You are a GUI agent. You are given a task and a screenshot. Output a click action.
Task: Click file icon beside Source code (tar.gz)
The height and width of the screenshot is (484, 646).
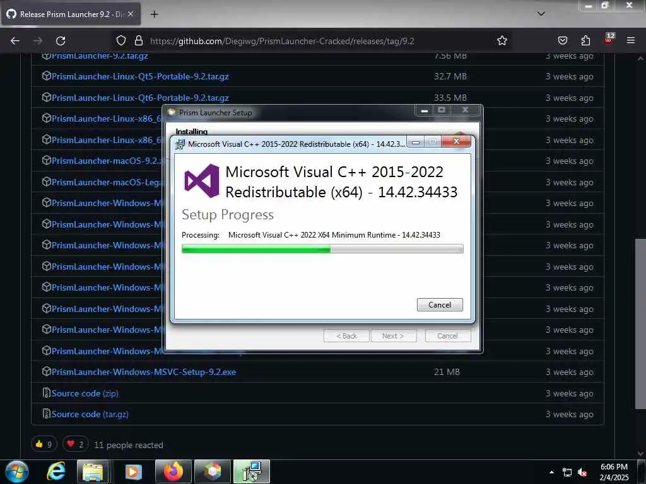47,414
